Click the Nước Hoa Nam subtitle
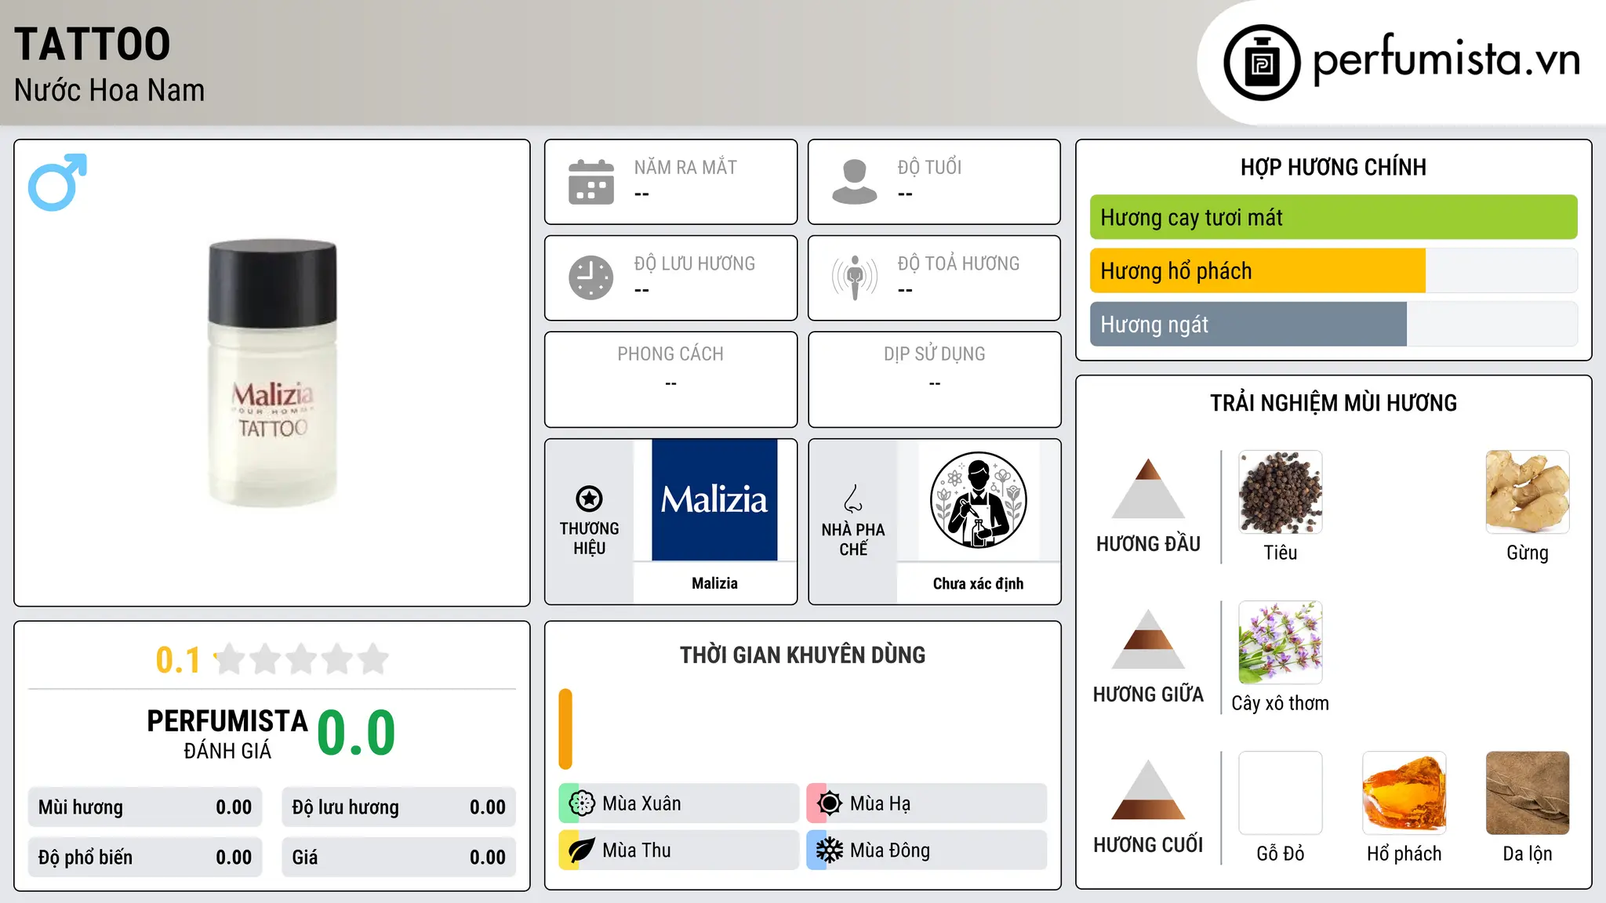The width and height of the screenshot is (1606, 903). 109,90
